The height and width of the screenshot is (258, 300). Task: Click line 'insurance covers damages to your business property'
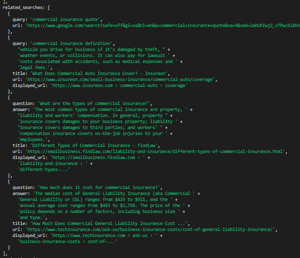coord(97,121)
